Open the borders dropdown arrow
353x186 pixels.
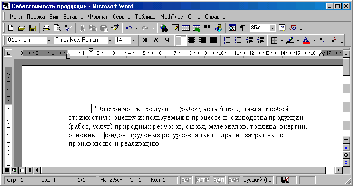pyautogui.click(x=282, y=40)
